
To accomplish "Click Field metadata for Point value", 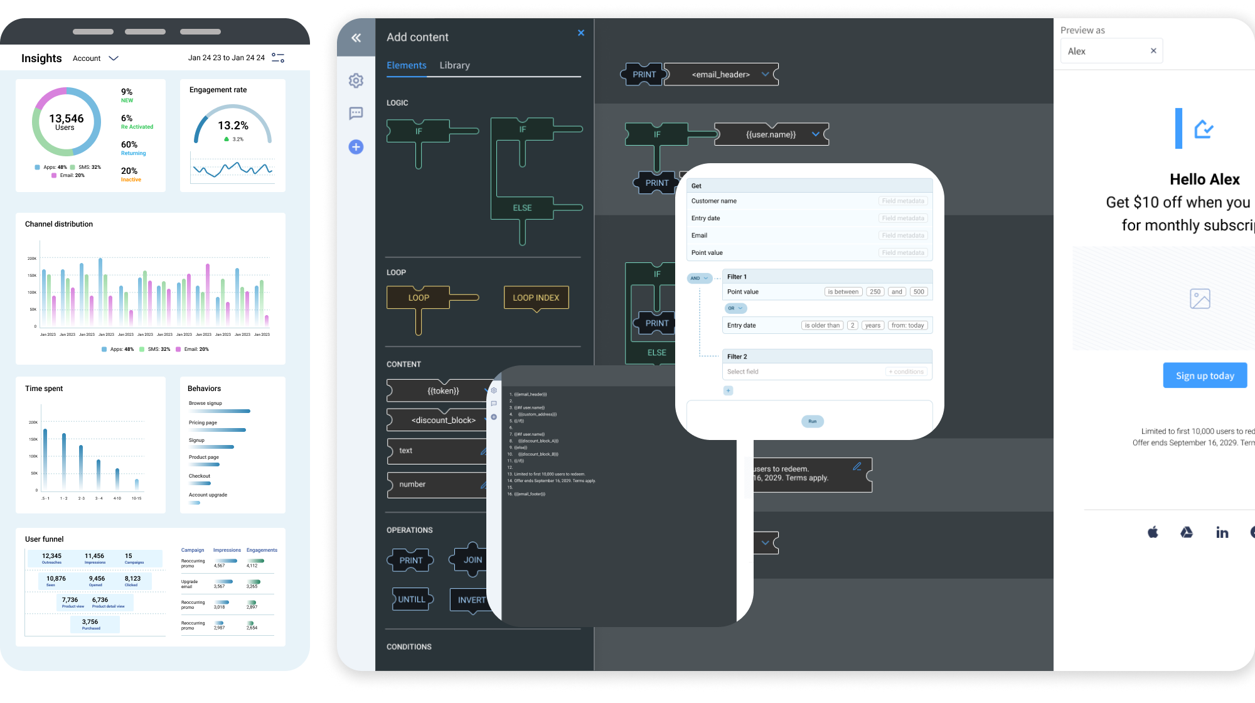I will 902,252.
